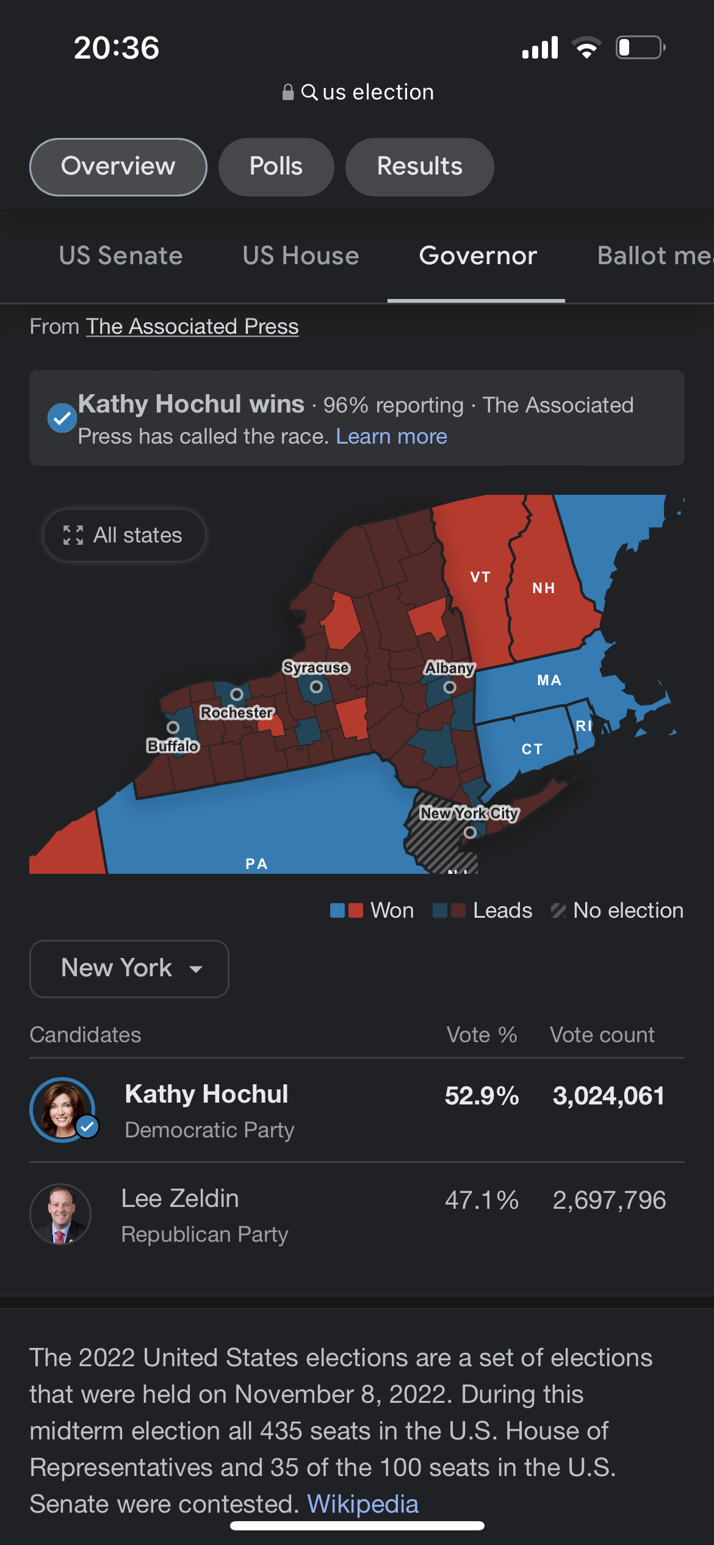The width and height of the screenshot is (714, 1545).
Task: Open The Associated Press link
Action: click(x=192, y=327)
